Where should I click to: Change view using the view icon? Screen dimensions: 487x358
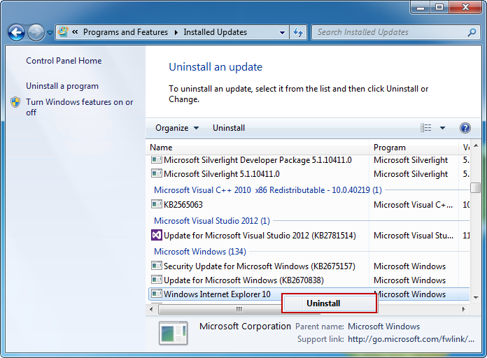[x=426, y=128]
